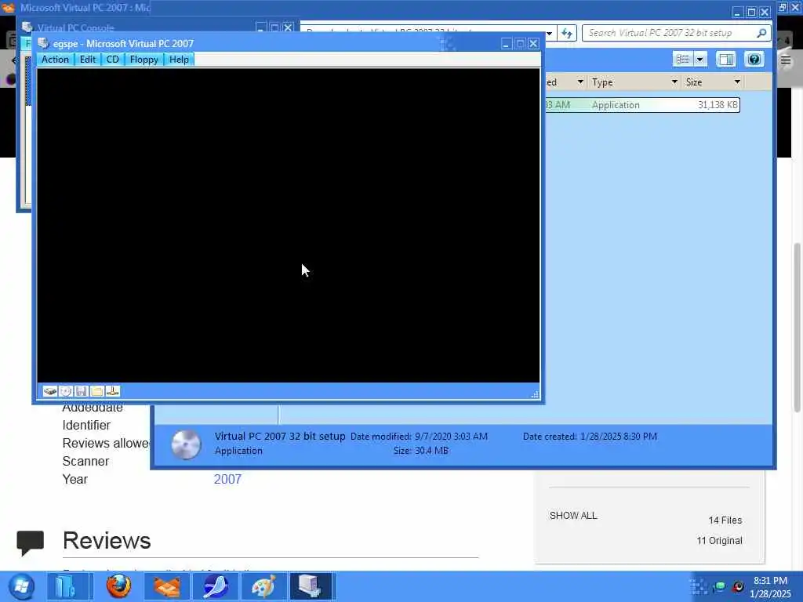Image resolution: width=803 pixels, height=602 pixels.
Task: Open the Size column filter dropdown
Action: [737, 82]
